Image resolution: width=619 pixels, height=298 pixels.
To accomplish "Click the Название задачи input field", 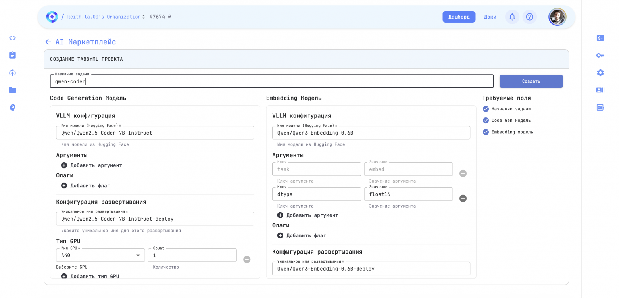I will [271, 81].
